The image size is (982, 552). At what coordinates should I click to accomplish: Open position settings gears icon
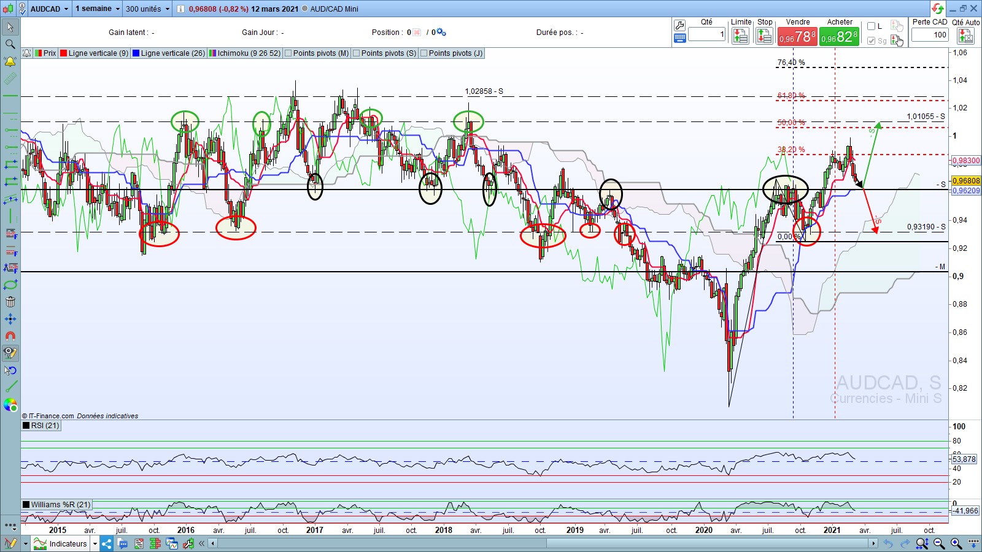click(441, 33)
